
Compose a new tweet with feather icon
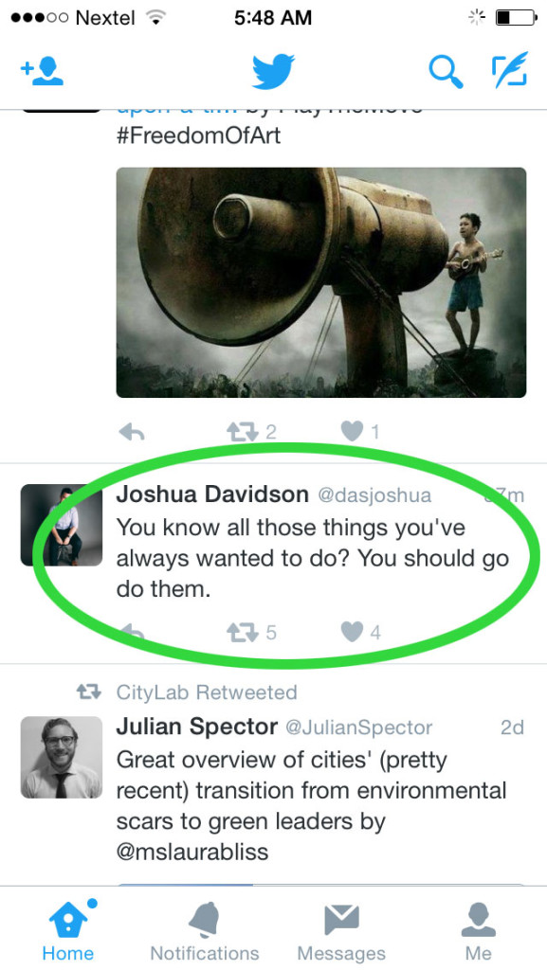[510, 69]
